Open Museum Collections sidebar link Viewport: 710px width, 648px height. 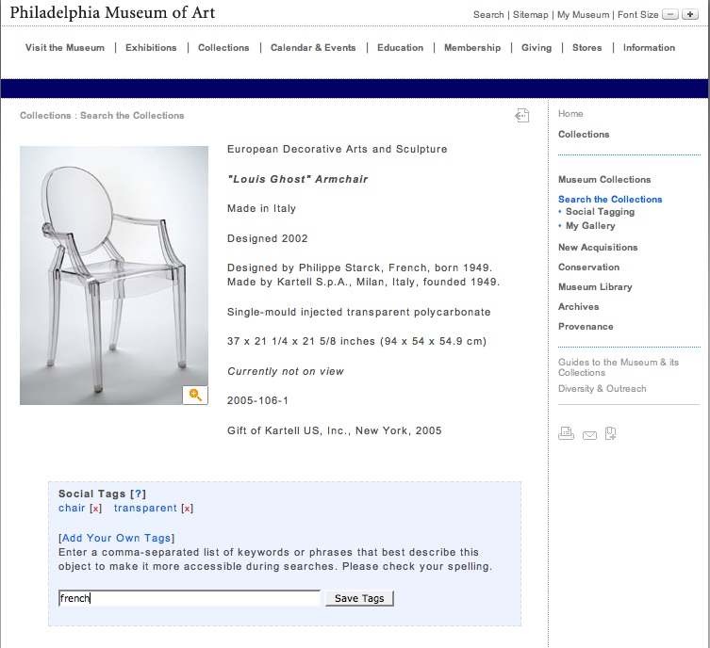coord(604,180)
